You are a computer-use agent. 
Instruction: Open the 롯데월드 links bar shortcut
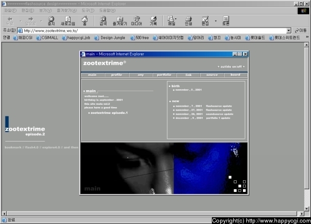click(x=255, y=38)
